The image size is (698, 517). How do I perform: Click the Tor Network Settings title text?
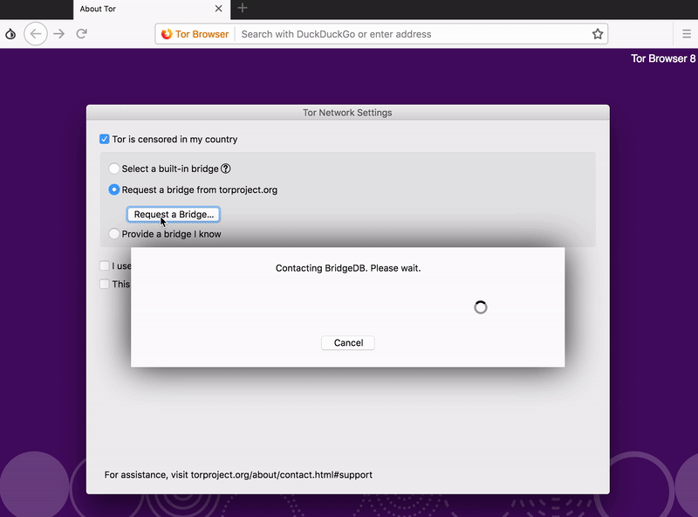coord(347,113)
